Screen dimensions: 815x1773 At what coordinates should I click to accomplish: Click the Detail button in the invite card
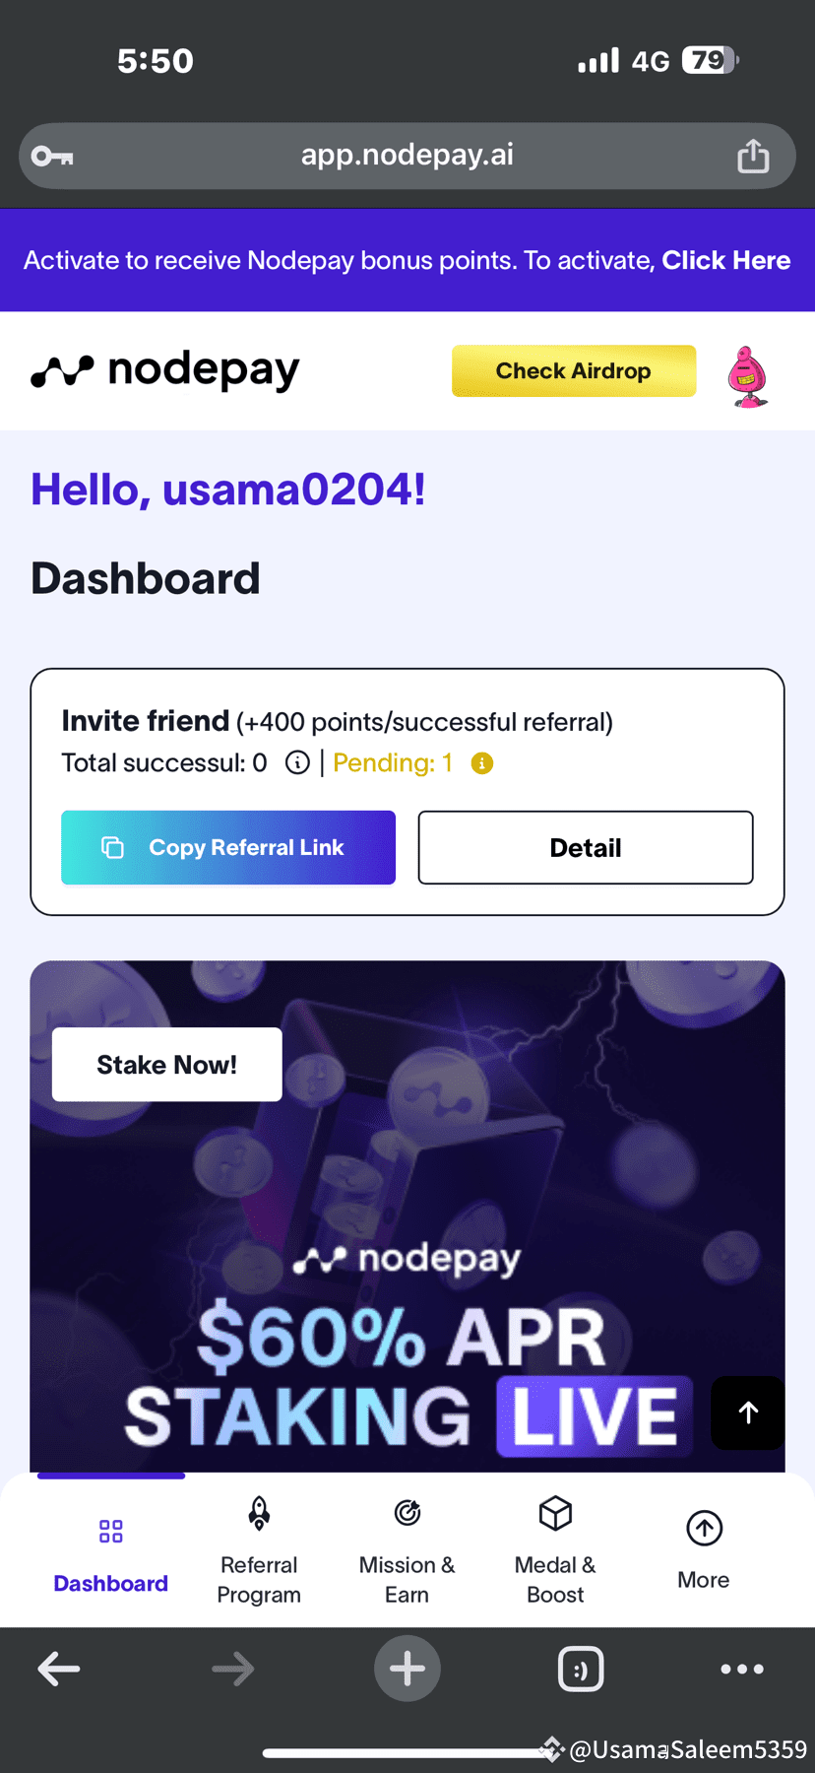[x=585, y=847]
